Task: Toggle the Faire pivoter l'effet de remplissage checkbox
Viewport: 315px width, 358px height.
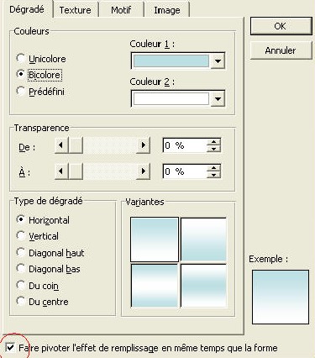Action: tap(10, 348)
